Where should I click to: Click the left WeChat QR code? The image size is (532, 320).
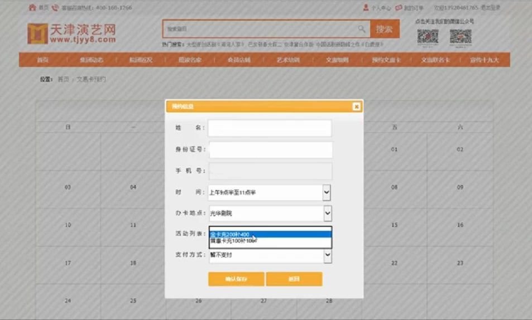(428, 37)
